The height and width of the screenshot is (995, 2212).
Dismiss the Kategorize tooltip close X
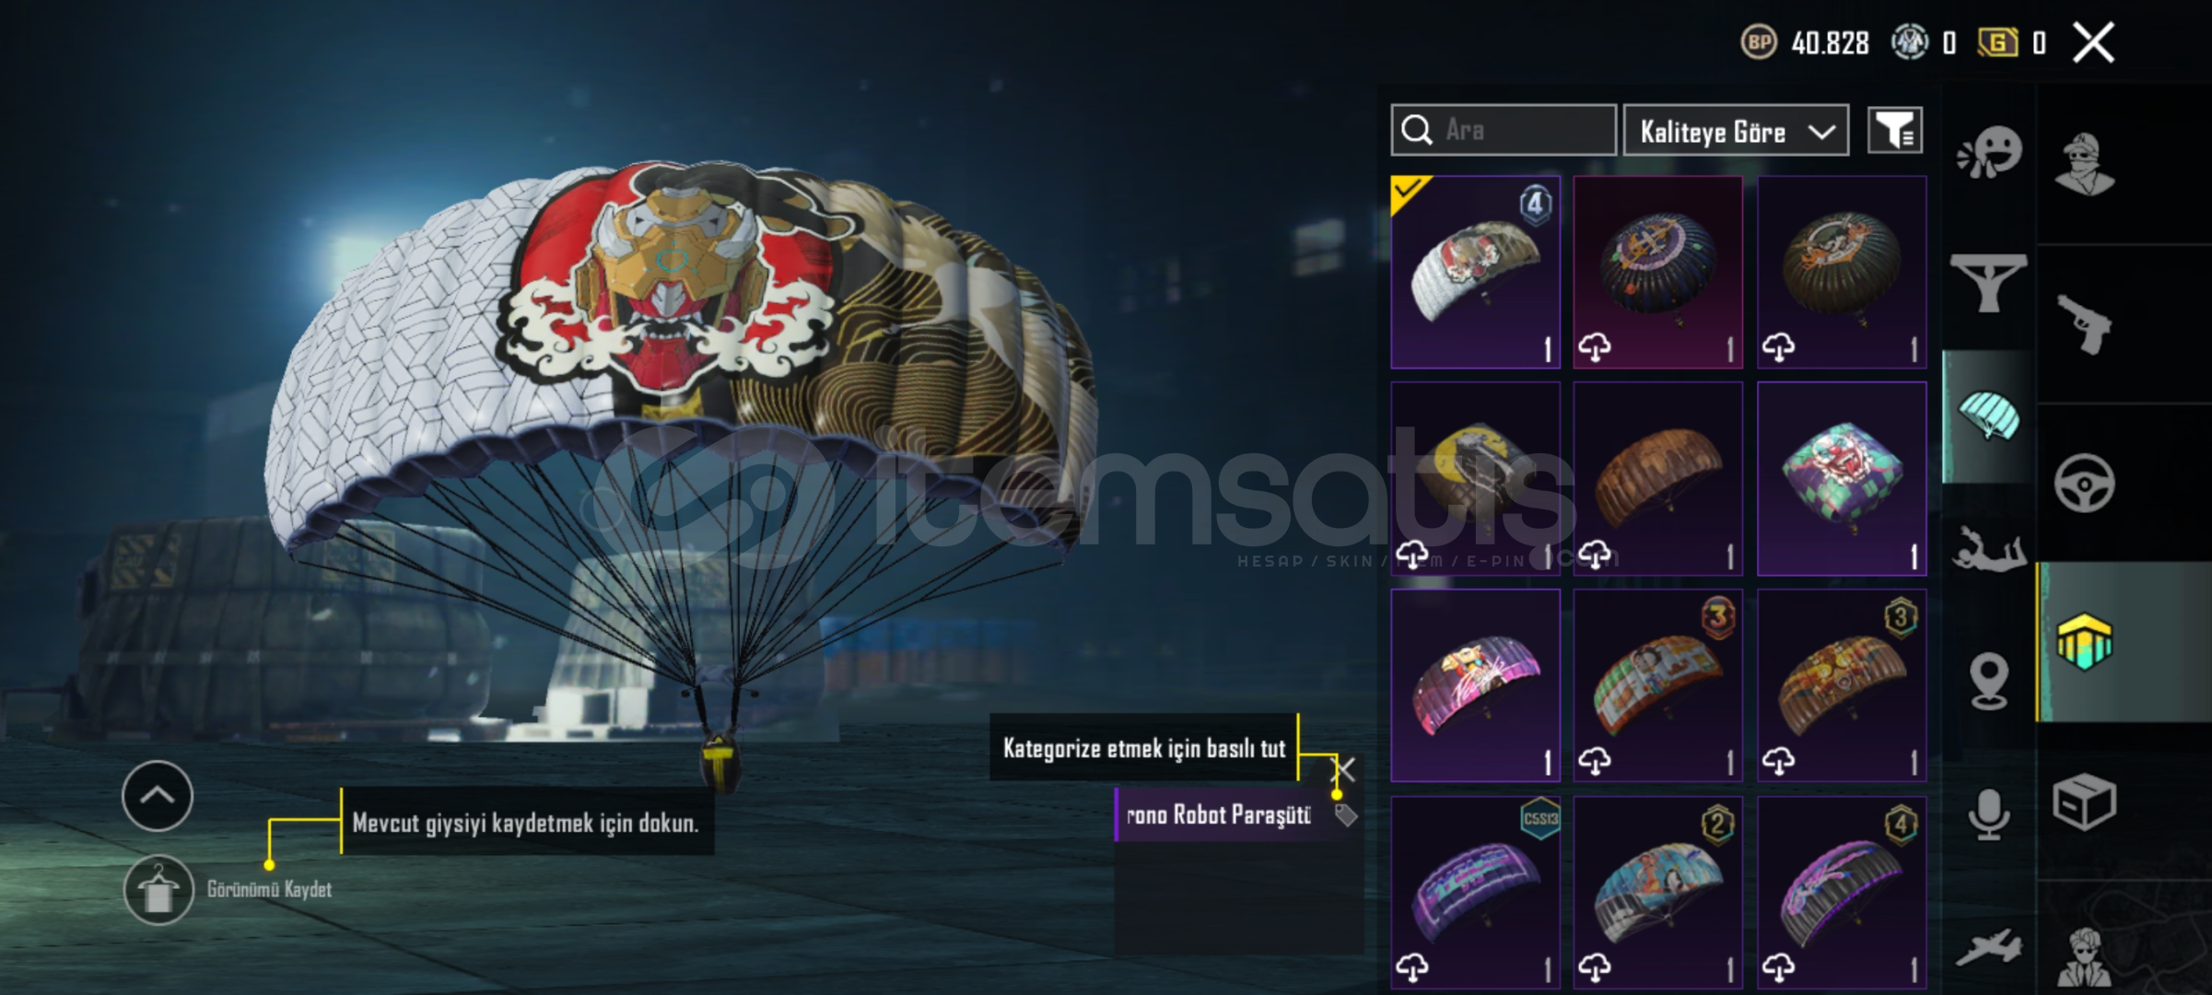click(x=1345, y=769)
